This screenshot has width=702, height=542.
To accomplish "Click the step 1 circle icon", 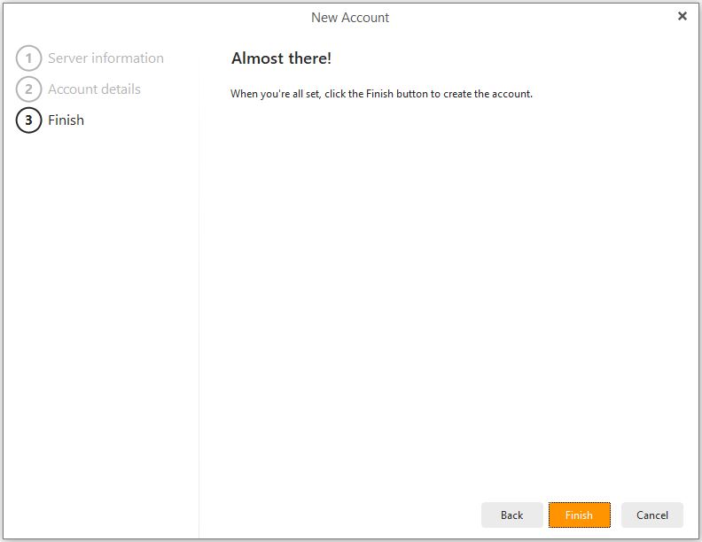I will 28,58.
